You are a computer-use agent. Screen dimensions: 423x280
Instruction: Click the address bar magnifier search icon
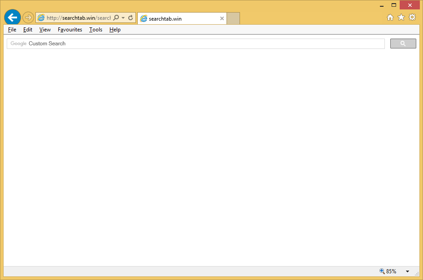pos(116,18)
